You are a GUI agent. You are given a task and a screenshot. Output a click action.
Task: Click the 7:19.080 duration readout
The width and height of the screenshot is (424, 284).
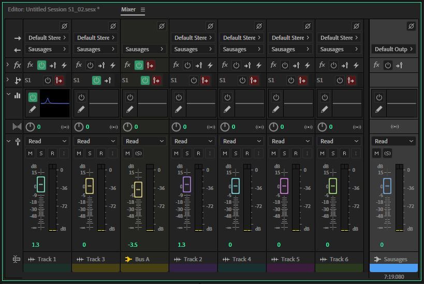[x=394, y=277]
